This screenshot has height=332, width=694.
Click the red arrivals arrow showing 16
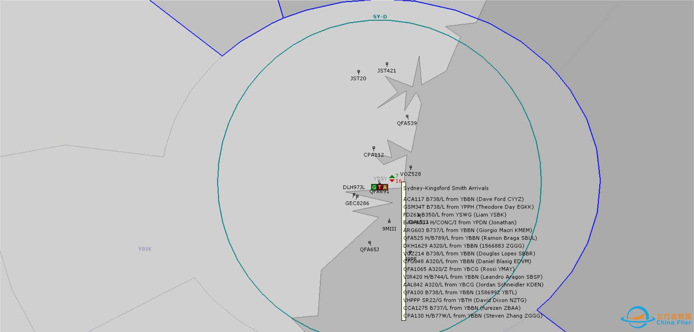[392, 181]
